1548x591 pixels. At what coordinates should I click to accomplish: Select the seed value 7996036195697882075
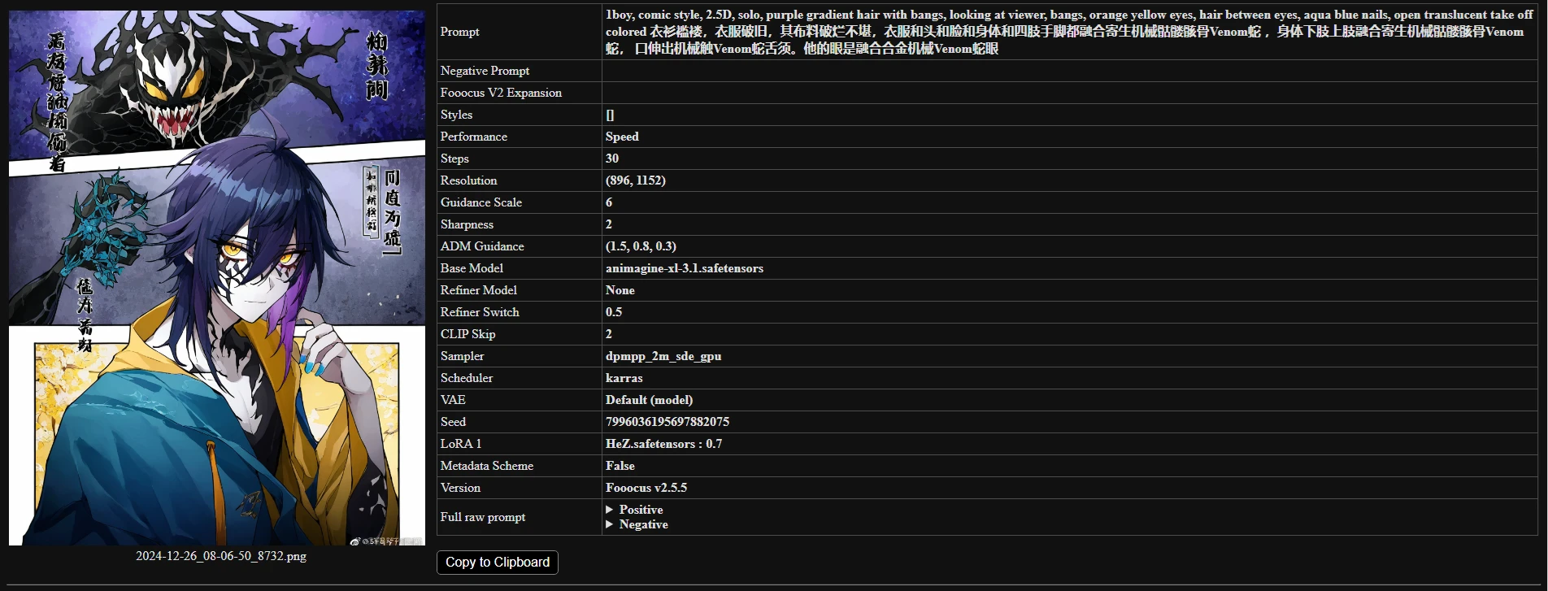click(x=667, y=422)
